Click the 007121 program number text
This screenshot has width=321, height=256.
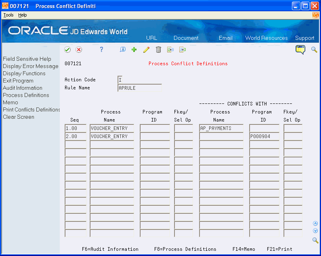pyautogui.click(x=73, y=64)
